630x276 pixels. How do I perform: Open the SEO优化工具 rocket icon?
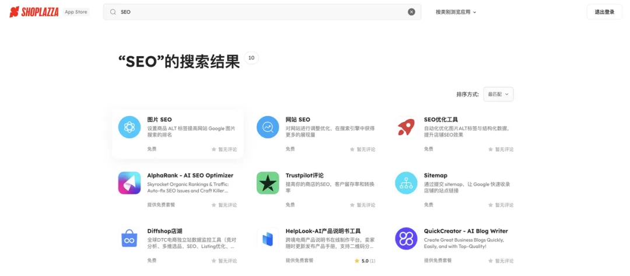(x=406, y=127)
